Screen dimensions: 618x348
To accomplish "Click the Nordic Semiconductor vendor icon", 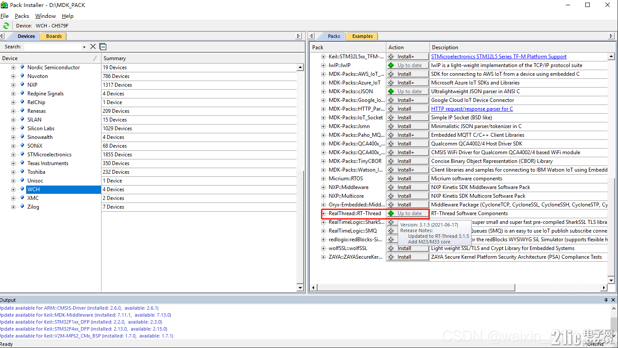I will [x=22, y=67].
